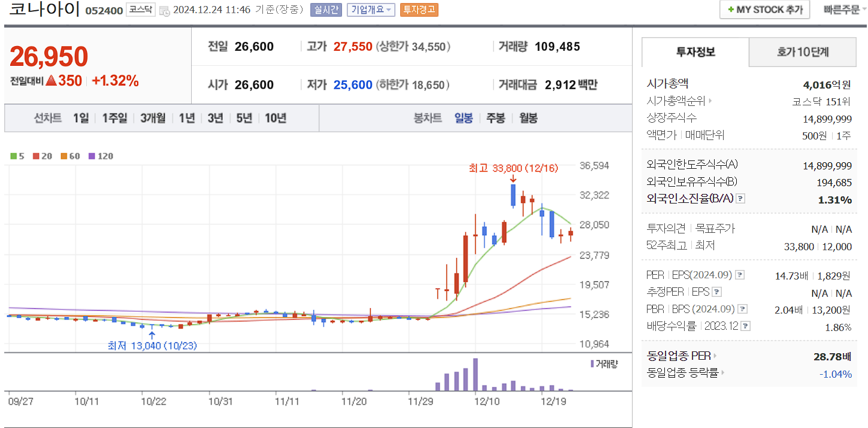868x428 pixels.
Task: Open the 기업개요 dropdown
Action: tap(371, 10)
